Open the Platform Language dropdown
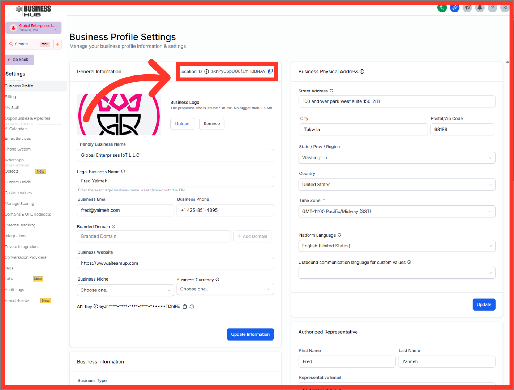 click(x=397, y=246)
